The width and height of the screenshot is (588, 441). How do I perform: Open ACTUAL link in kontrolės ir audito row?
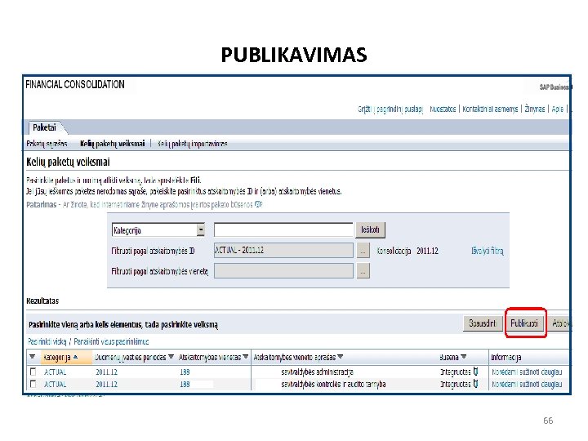[x=56, y=385]
